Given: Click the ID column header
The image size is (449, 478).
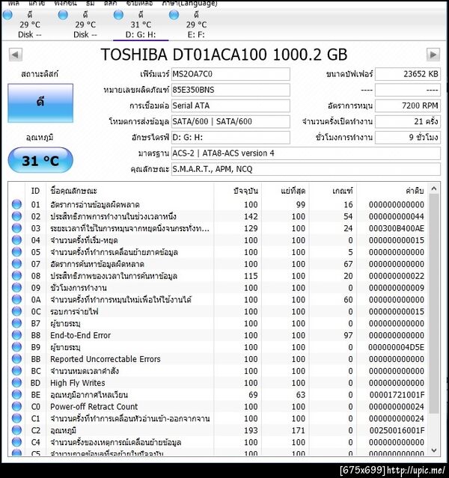Looking at the screenshot, I should pyautogui.click(x=36, y=191).
